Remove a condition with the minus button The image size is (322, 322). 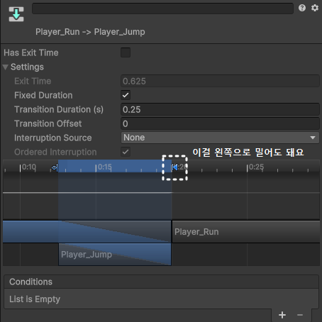click(300, 315)
